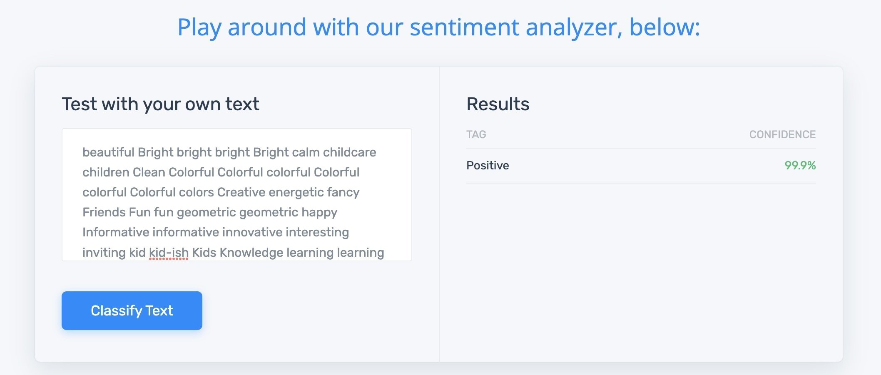Place cursor on the word 'Creative'
This screenshot has height=375, width=881.
coord(241,192)
